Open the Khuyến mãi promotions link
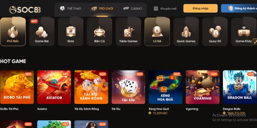Image resolution: width=257 pixels, height=128 pixels. pyautogui.click(x=165, y=9)
